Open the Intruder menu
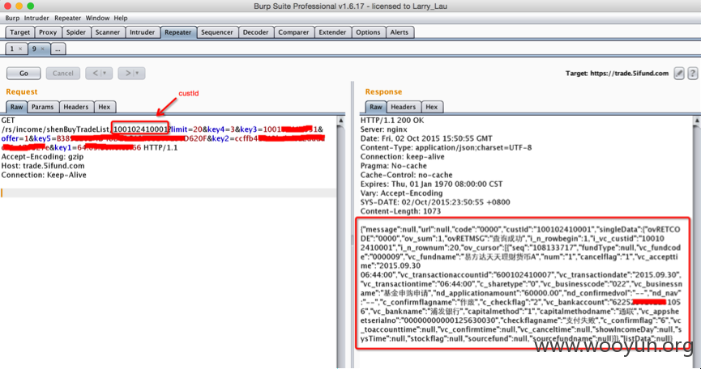Viewport: 701px width, 369px height. [36, 19]
